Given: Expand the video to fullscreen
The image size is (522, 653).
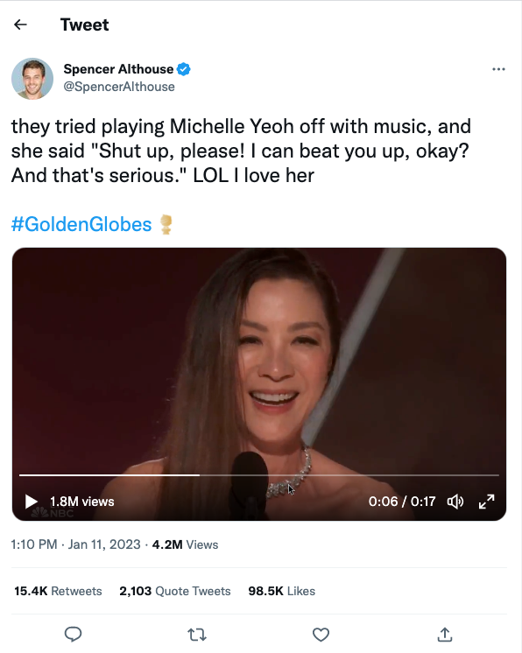Looking at the screenshot, I should pyautogui.click(x=486, y=502).
